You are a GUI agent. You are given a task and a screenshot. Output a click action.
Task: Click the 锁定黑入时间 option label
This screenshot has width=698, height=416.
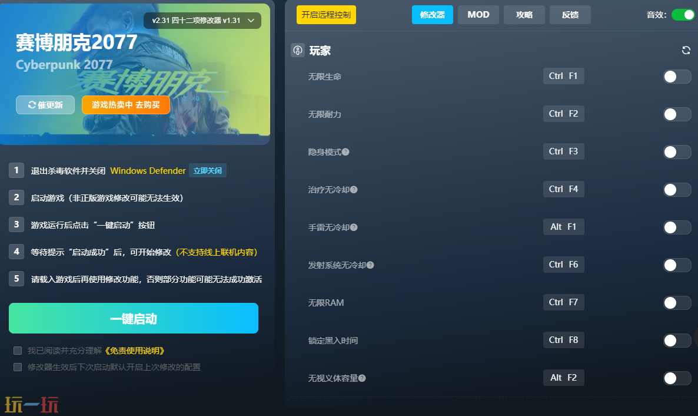333,341
